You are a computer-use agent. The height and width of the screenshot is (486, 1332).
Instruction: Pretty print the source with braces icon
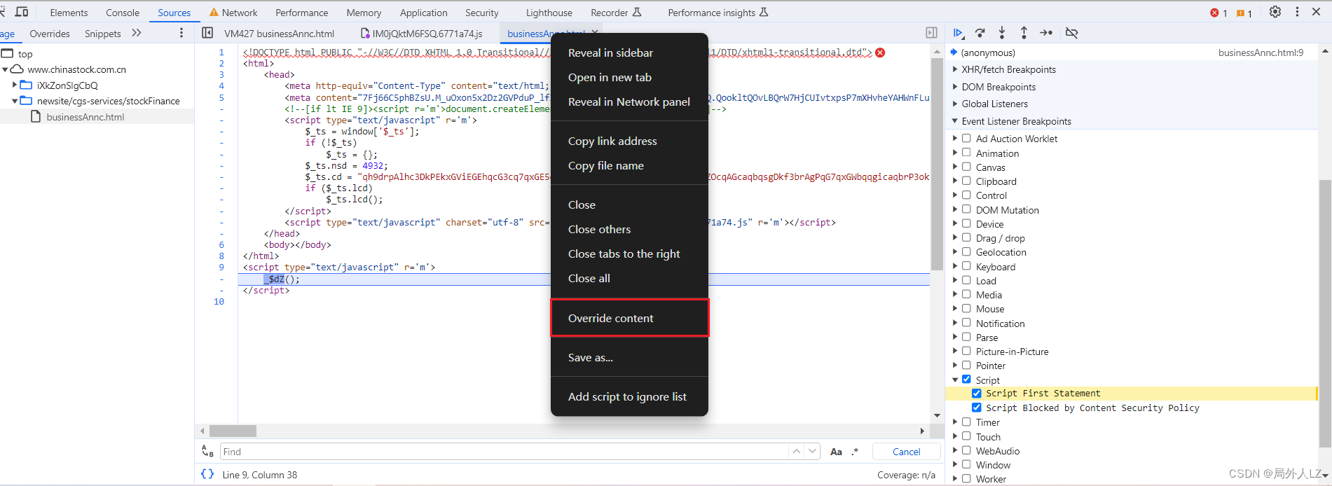pyautogui.click(x=207, y=474)
